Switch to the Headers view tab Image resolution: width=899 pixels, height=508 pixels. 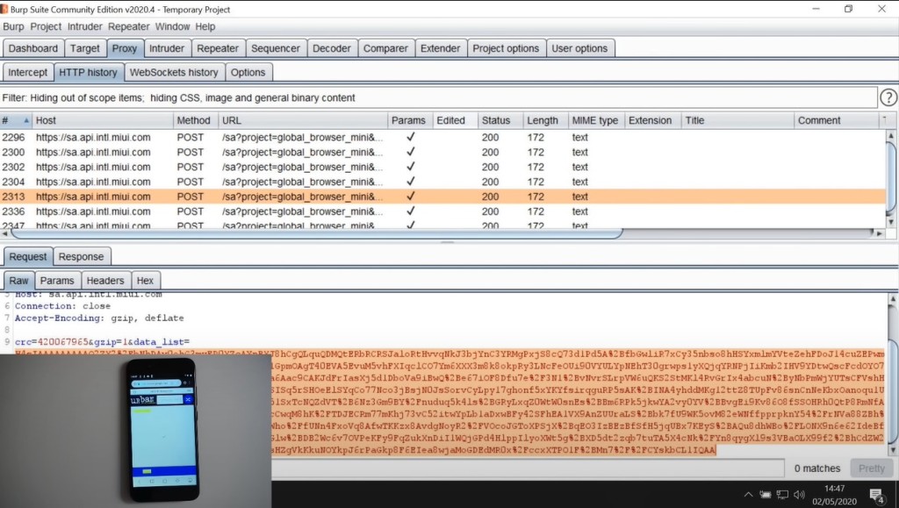(105, 281)
